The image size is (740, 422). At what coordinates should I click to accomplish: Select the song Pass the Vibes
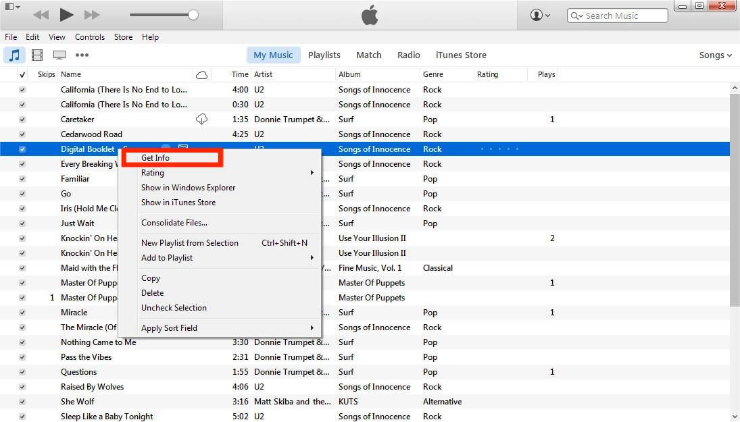tap(87, 357)
